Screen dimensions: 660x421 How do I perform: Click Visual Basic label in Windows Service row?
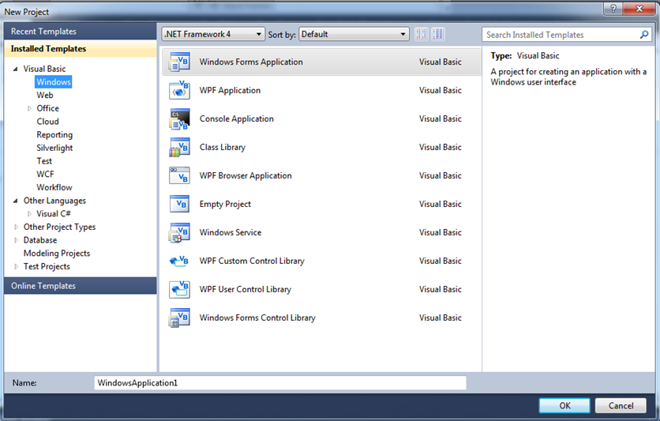click(x=441, y=232)
